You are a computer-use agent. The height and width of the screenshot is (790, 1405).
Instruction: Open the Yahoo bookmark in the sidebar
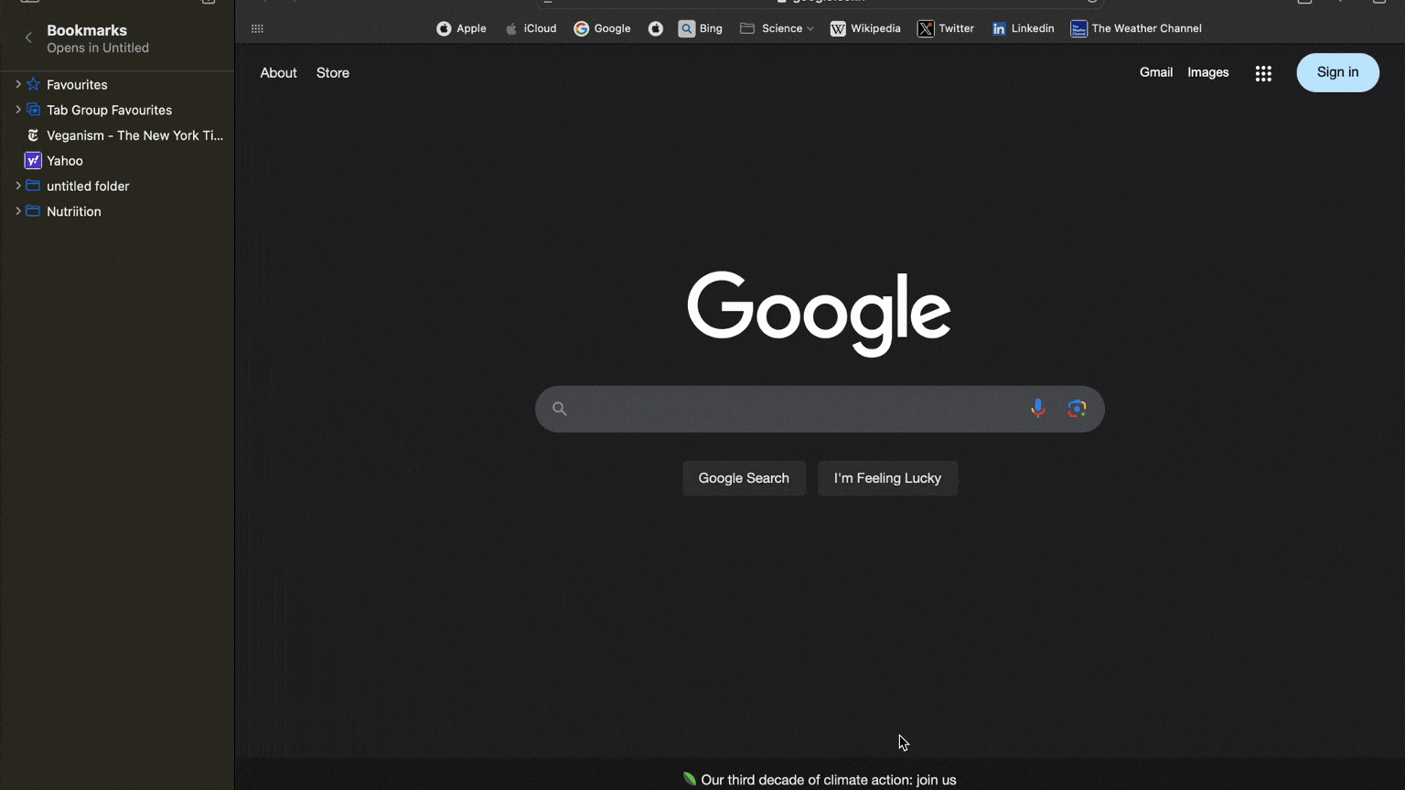point(117,161)
